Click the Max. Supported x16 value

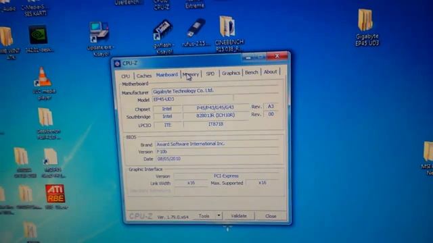coord(262,182)
